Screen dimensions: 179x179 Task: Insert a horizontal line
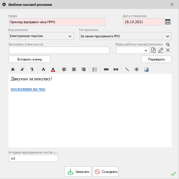[127, 70]
